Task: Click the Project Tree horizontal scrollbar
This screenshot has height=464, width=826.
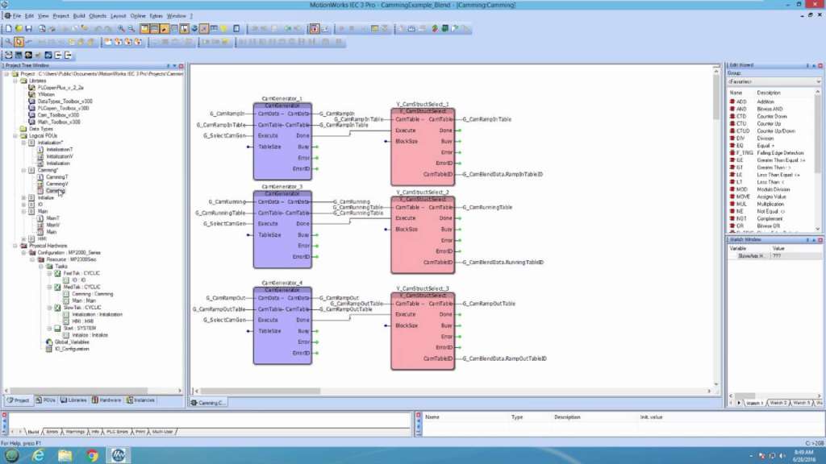Action: (x=93, y=391)
